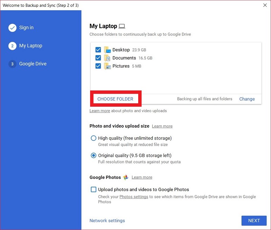Click the CHOOSE FOLDER button

pos(115,99)
